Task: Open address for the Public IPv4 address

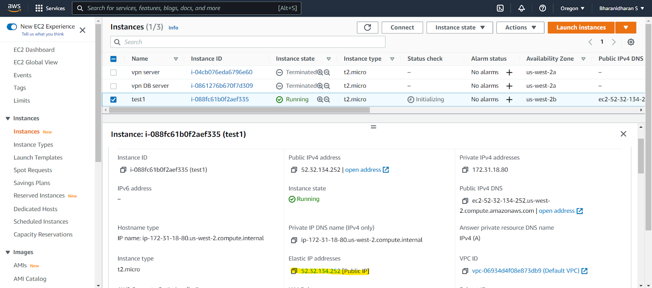Action: pos(367,170)
